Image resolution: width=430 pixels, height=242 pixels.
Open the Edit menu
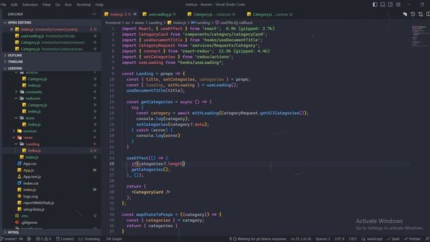pyautogui.click(x=14, y=5)
